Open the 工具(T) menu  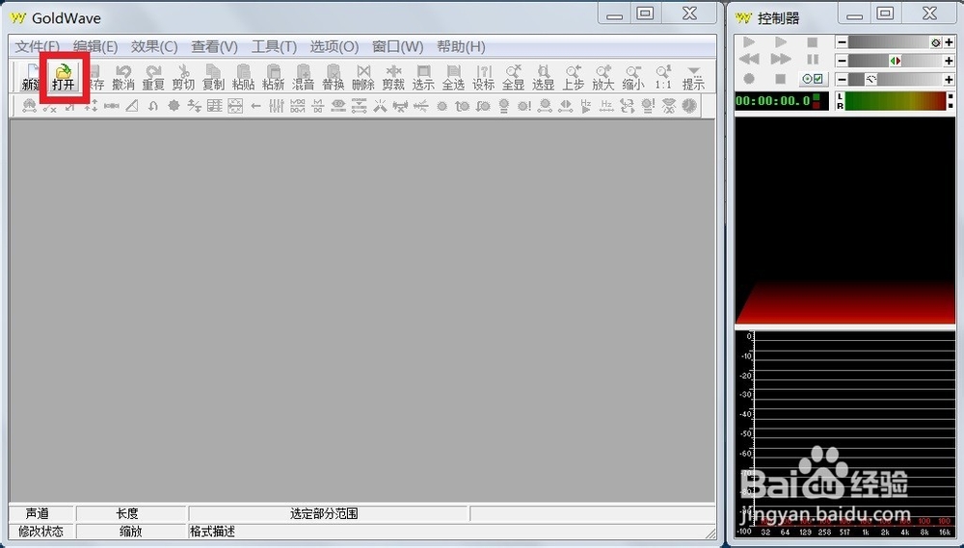click(x=274, y=46)
